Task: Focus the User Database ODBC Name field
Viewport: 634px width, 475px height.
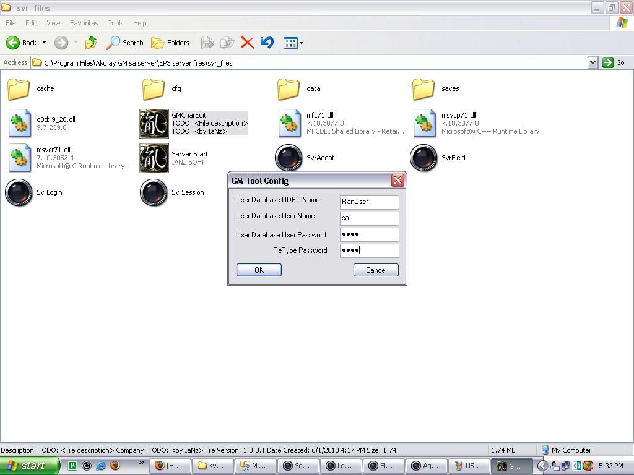Action: [369, 202]
